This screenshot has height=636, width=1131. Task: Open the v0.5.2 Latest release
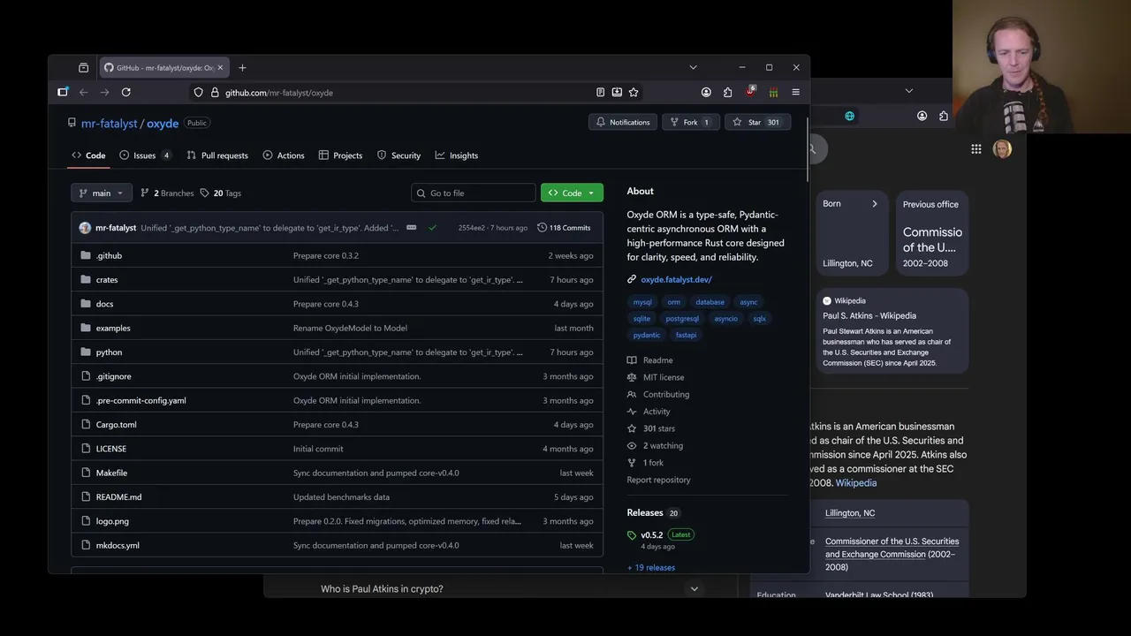(651, 534)
